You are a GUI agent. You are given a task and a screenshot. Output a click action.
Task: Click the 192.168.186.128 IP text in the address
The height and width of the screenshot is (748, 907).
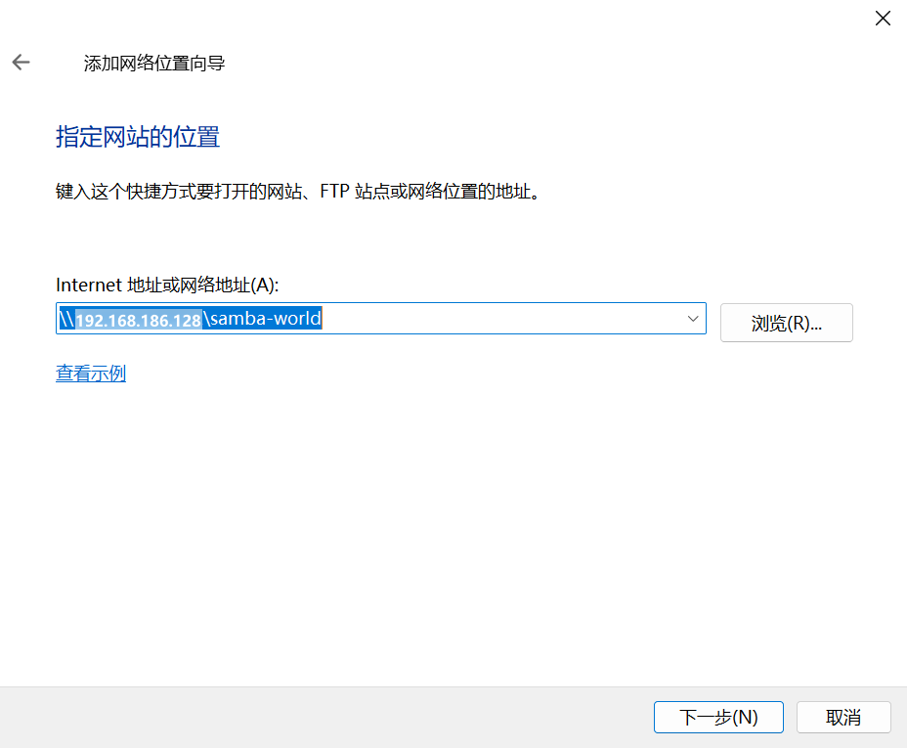(138, 320)
